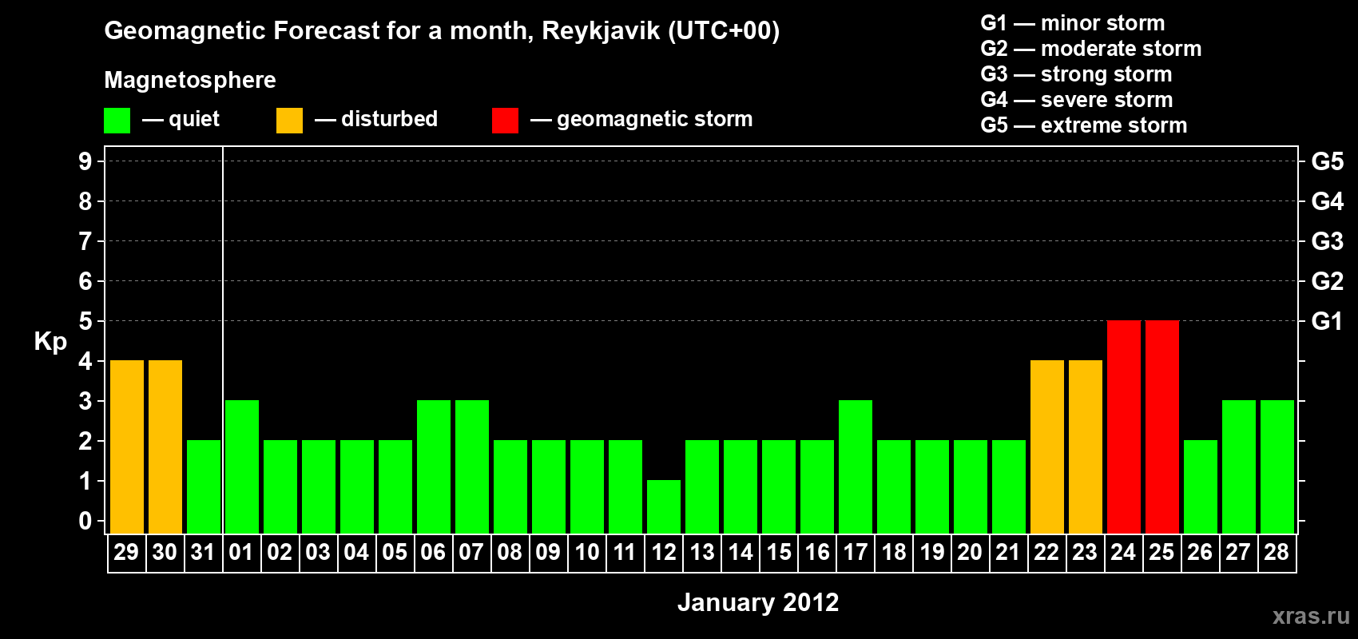Screen dimensions: 1358x639
Task: Click the green bar above day 28
Action: coord(1277,466)
